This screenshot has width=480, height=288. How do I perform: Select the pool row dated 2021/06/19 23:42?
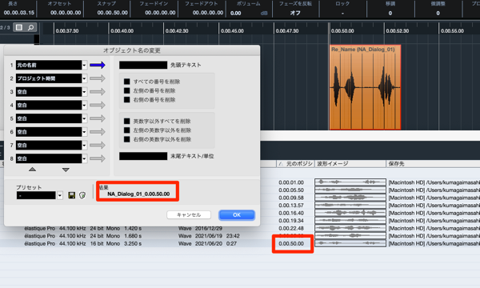point(240,236)
